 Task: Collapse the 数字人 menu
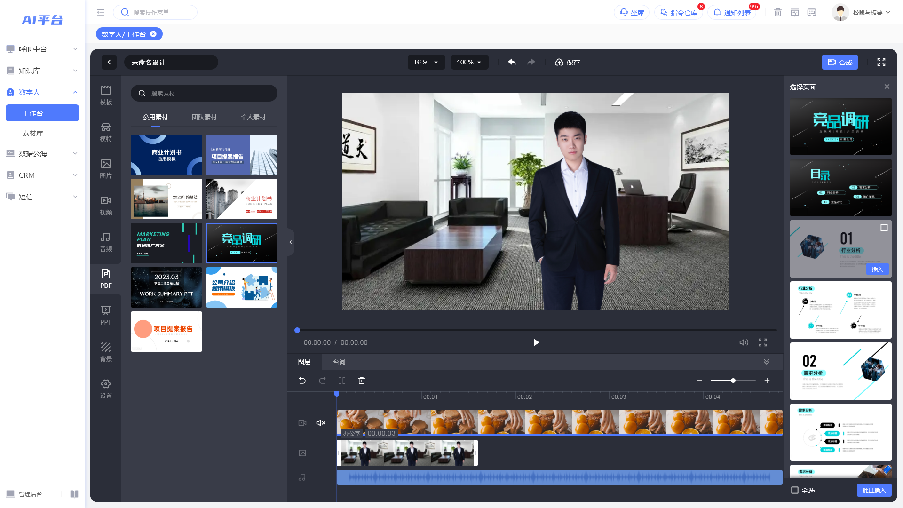click(42, 92)
